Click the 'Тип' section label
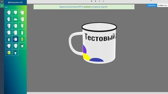 6,7
